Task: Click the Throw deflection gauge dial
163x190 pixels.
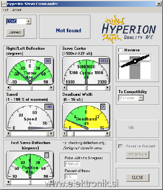Action: point(30,71)
